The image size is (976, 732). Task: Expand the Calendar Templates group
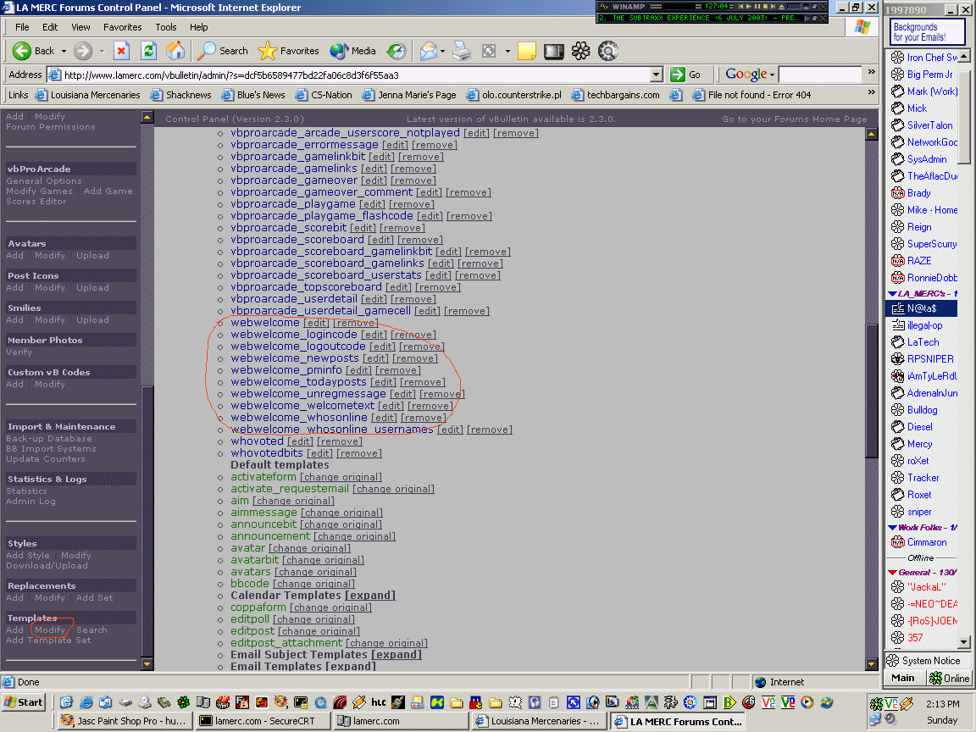pyautogui.click(x=370, y=596)
